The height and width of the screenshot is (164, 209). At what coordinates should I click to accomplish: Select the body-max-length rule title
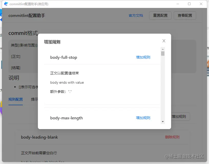(66, 118)
